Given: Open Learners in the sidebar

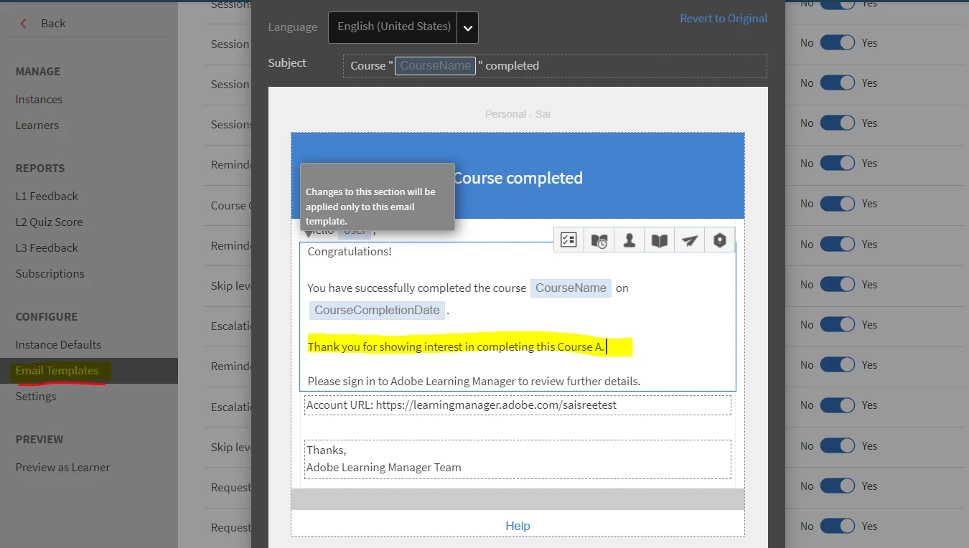Looking at the screenshot, I should click(x=37, y=126).
